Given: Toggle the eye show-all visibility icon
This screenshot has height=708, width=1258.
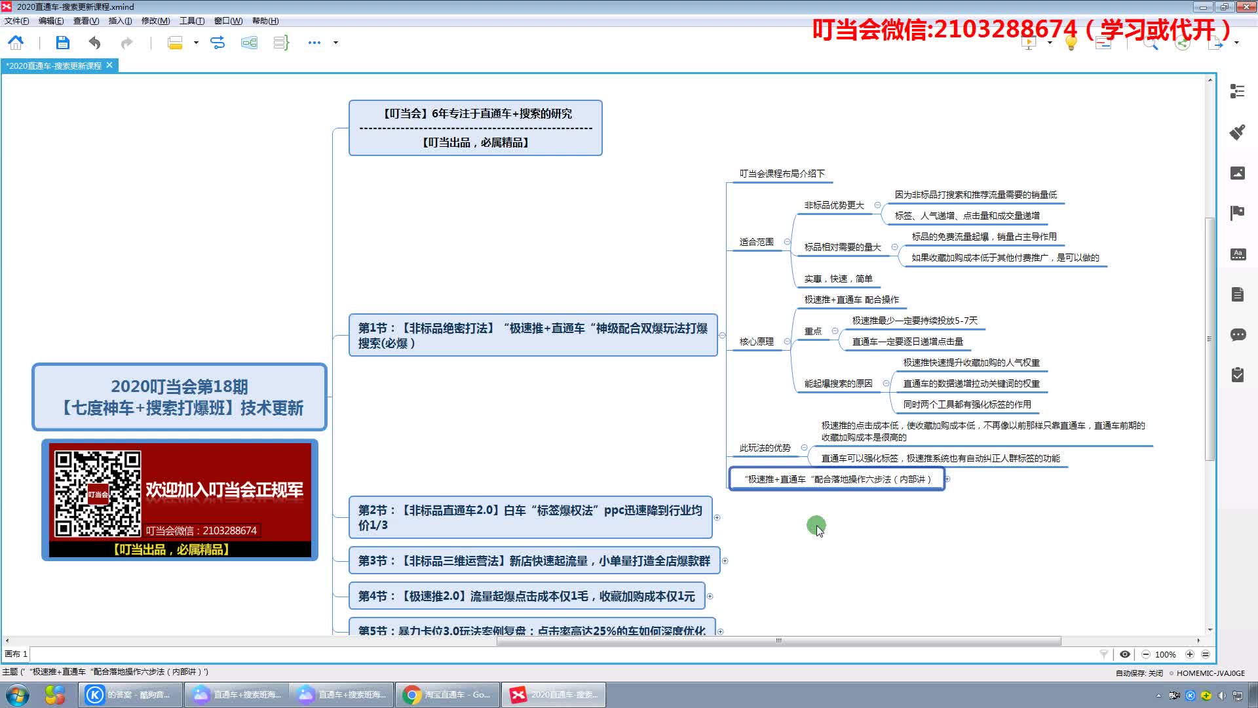Looking at the screenshot, I should 1125,654.
